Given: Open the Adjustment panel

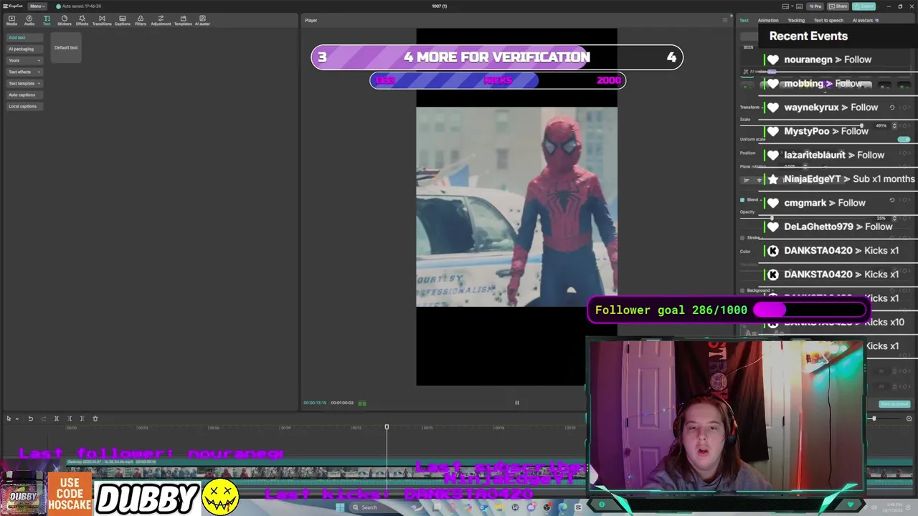Looking at the screenshot, I should [x=161, y=20].
